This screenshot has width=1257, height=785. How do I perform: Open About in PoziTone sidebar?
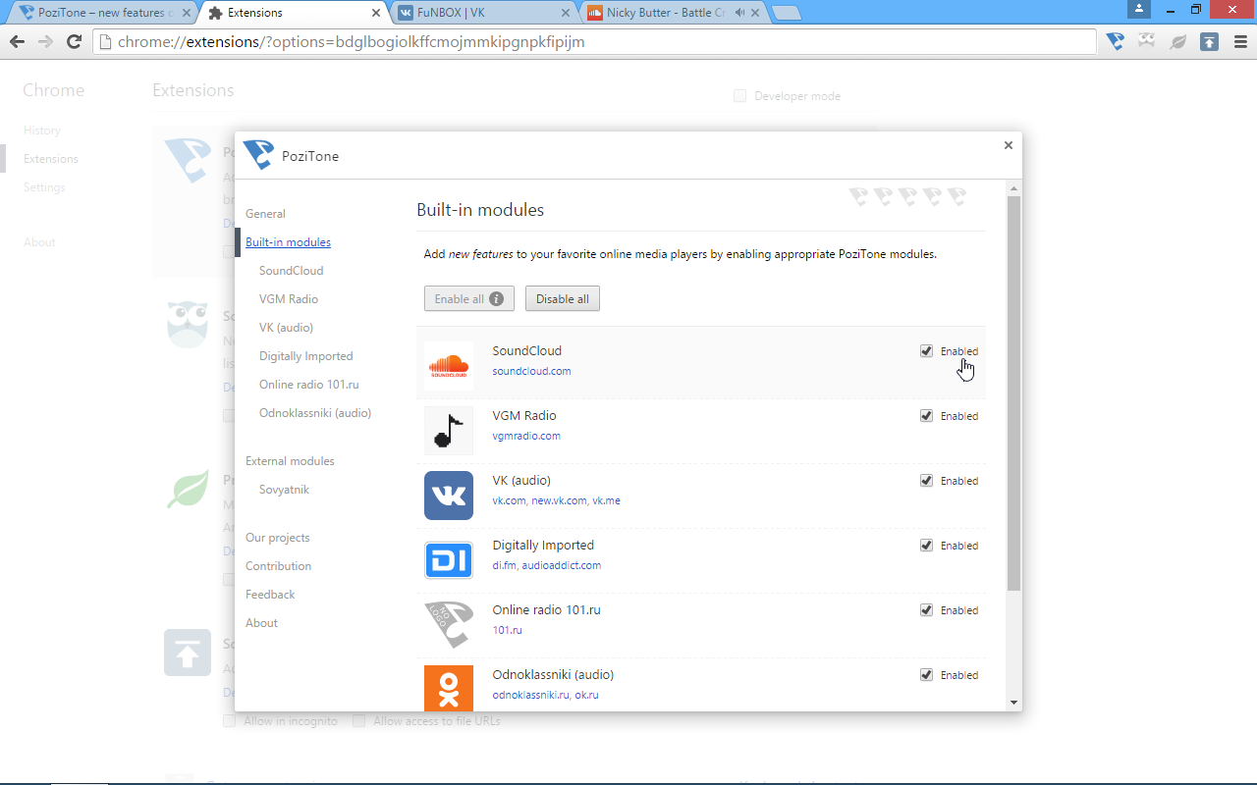click(261, 623)
